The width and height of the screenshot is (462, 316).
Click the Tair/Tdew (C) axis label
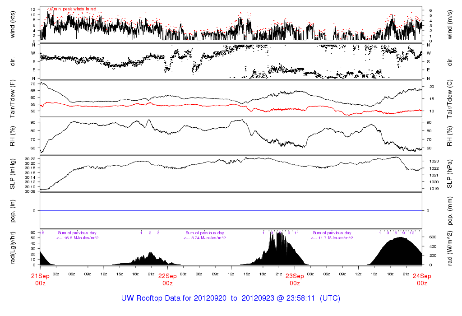[448, 99]
